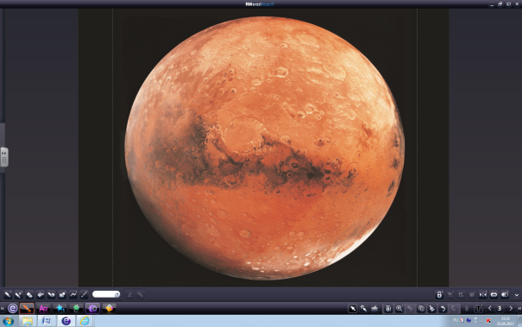Select the eraser tool
The image size is (522, 327).
coord(29,294)
